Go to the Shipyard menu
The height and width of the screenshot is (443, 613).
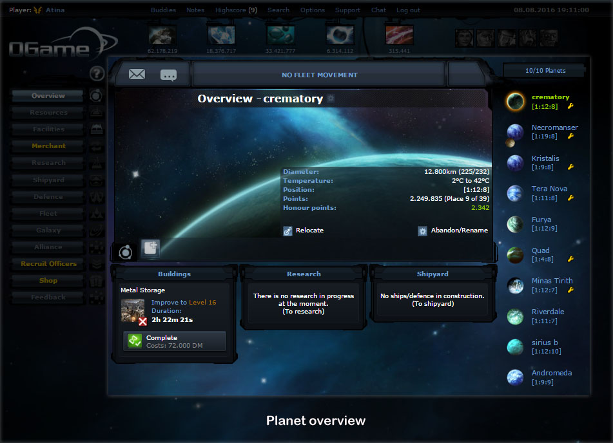click(48, 180)
